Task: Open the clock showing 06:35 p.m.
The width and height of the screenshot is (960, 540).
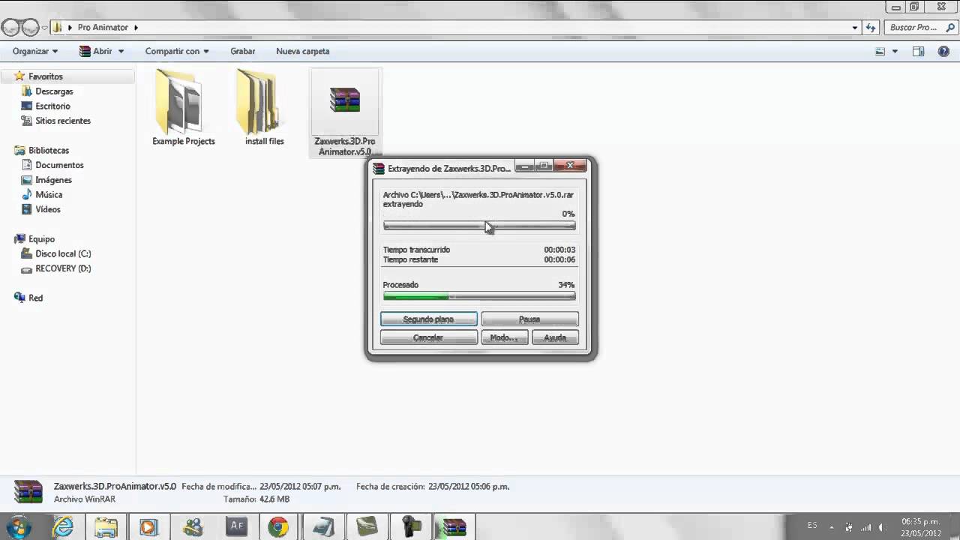Action: (x=920, y=527)
